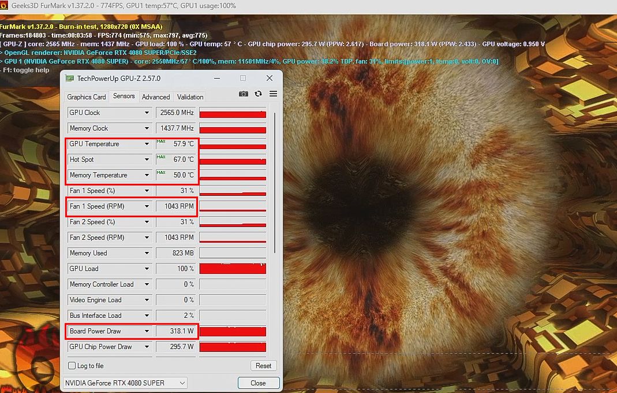Click the 57.9 °C GPU Temperature value
The width and height of the screenshot is (617, 393).
tap(175, 144)
